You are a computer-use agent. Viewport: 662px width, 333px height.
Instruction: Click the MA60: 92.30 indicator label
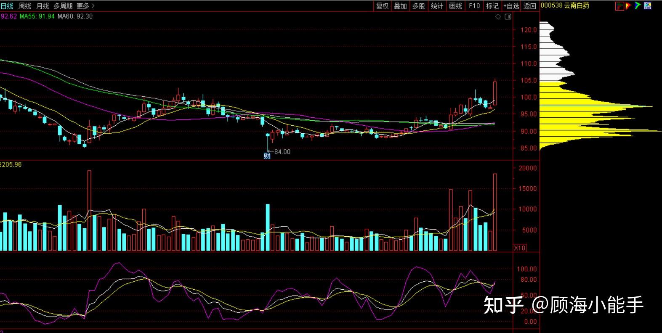coord(75,16)
